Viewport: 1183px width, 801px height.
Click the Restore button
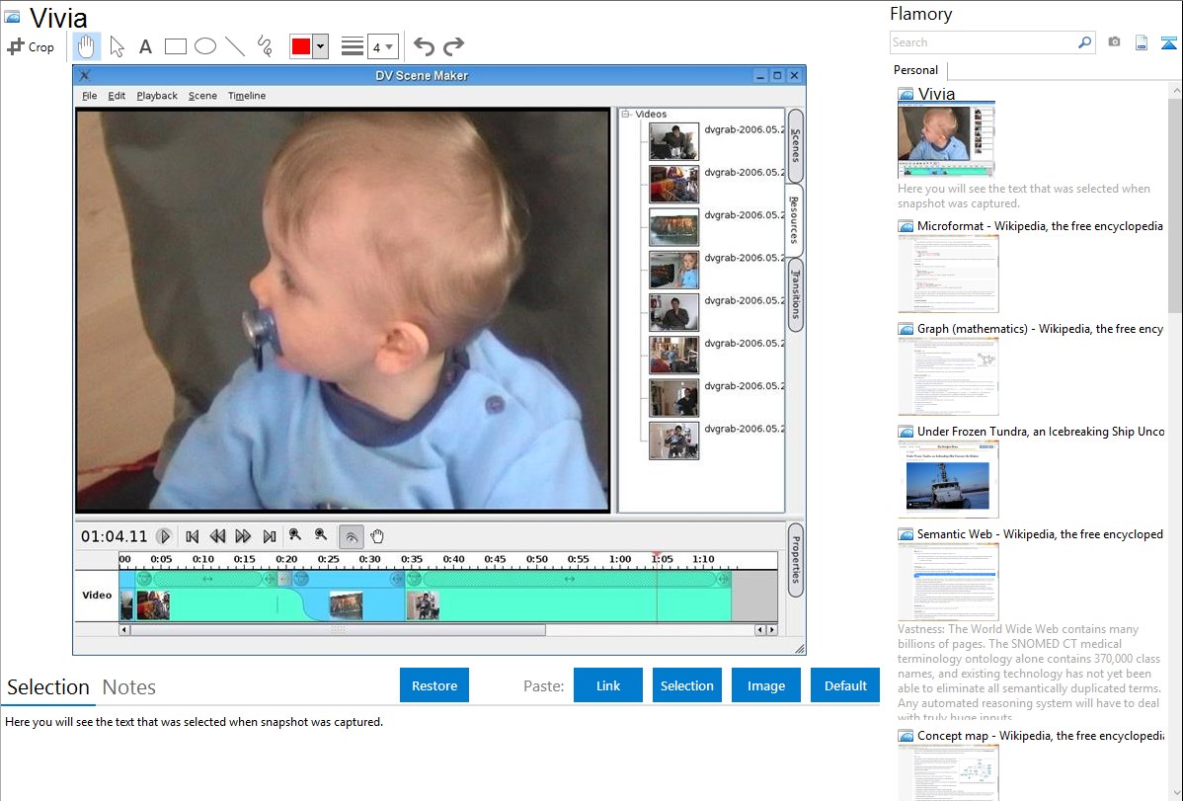(x=434, y=685)
